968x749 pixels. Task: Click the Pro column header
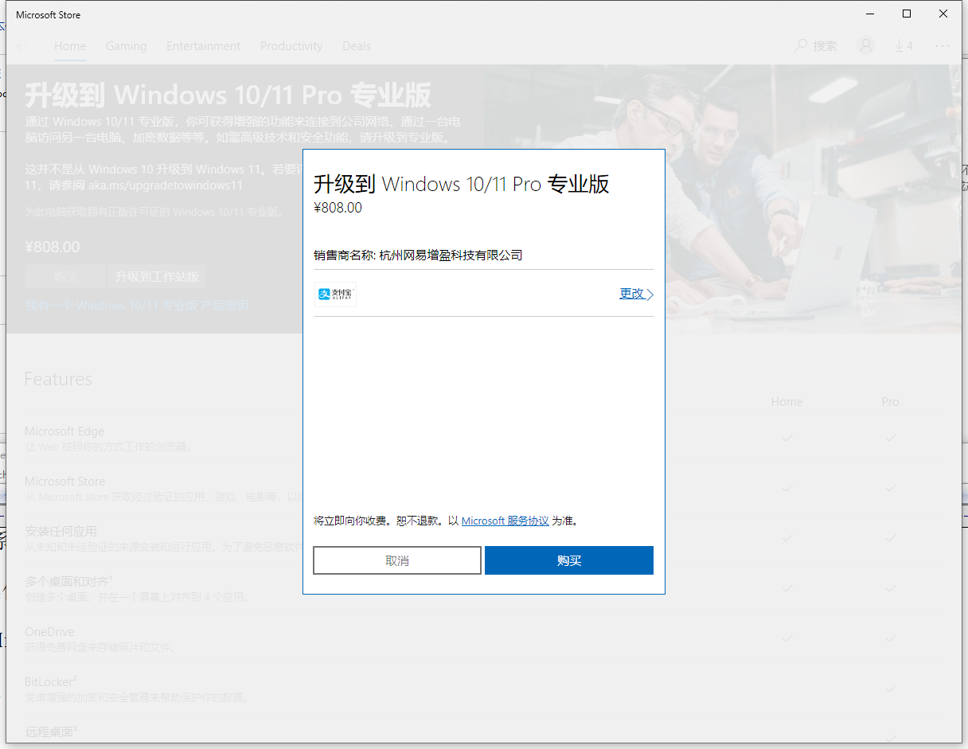(x=890, y=402)
